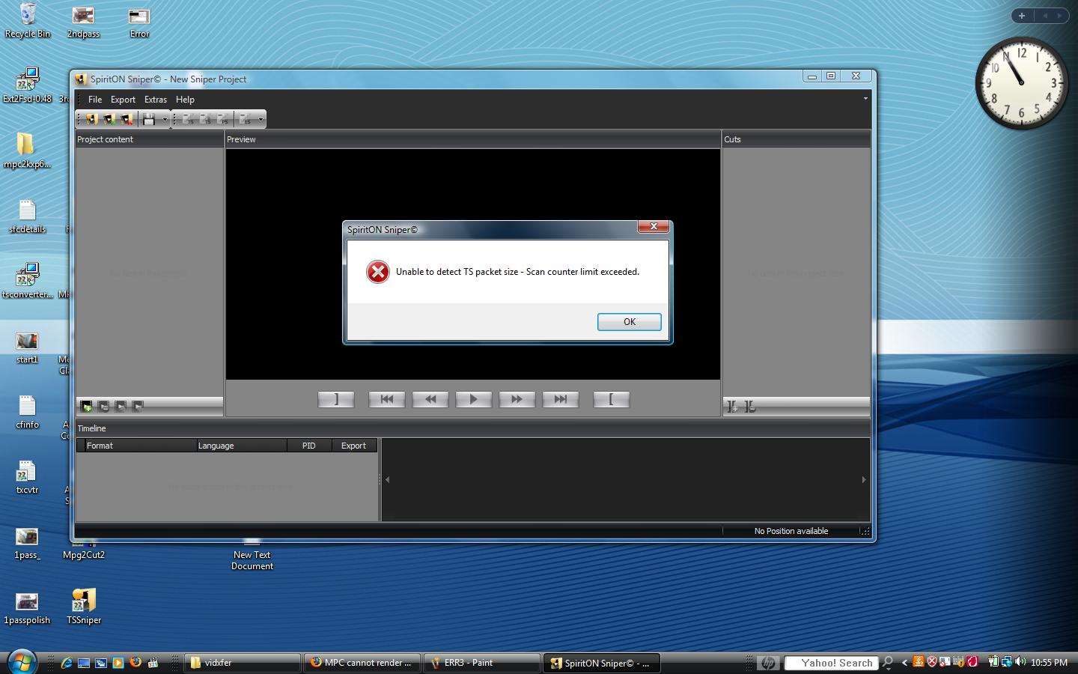Screen dimensions: 1078x674
Task: Expand the menu bar overflow arrow
Action: 865,99
